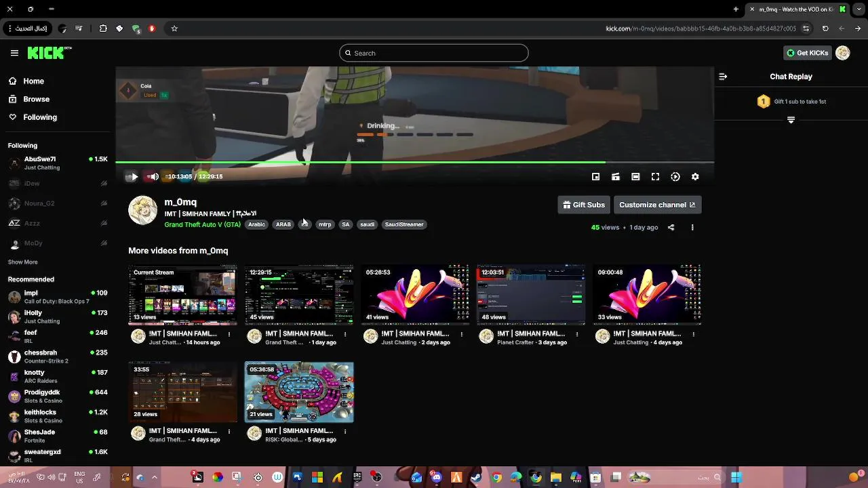Open File Explorer from the taskbar

(555, 477)
